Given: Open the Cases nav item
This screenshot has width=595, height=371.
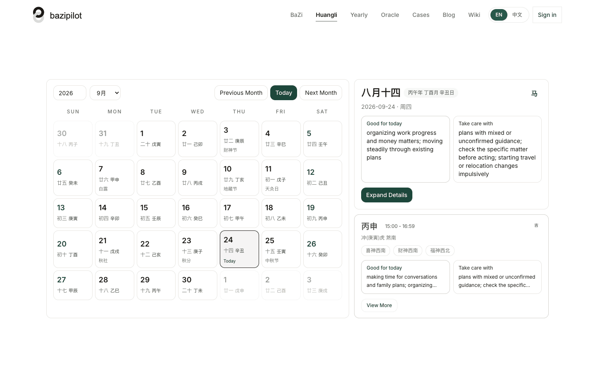Looking at the screenshot, I should point(421,15).
